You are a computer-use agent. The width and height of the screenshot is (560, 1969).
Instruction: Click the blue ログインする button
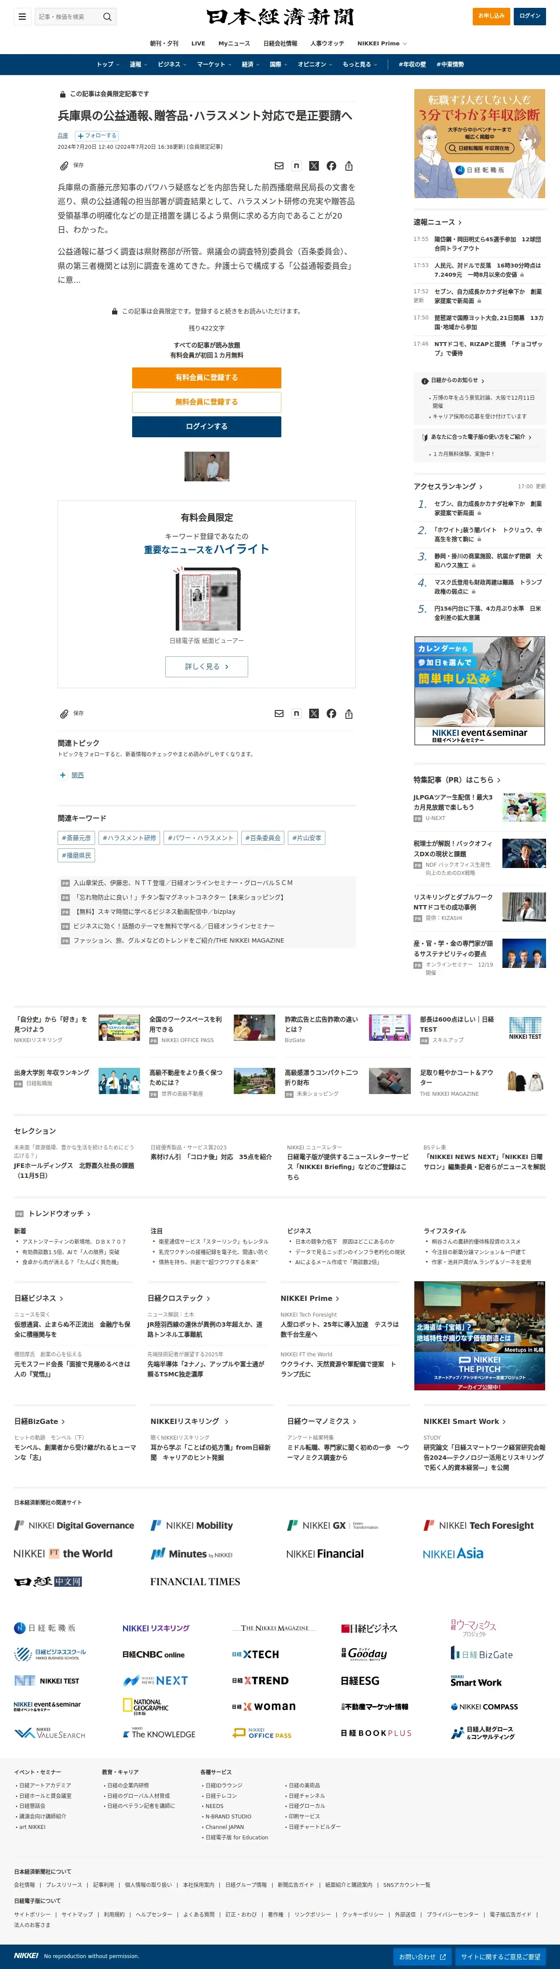tap(206, 426)
